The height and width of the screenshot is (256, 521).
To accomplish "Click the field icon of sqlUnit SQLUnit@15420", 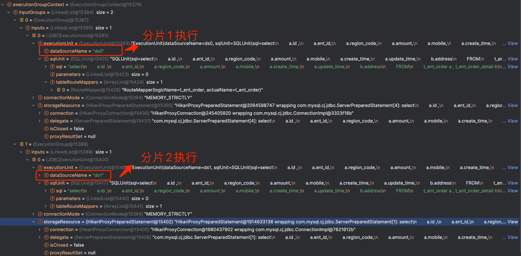I will [x=46, y=59].
